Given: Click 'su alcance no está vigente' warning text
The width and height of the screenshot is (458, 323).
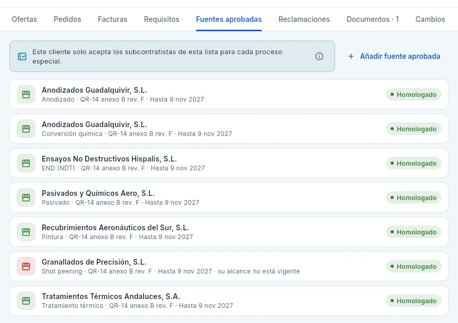Looking at the screenshot, I should pos(259,271).
